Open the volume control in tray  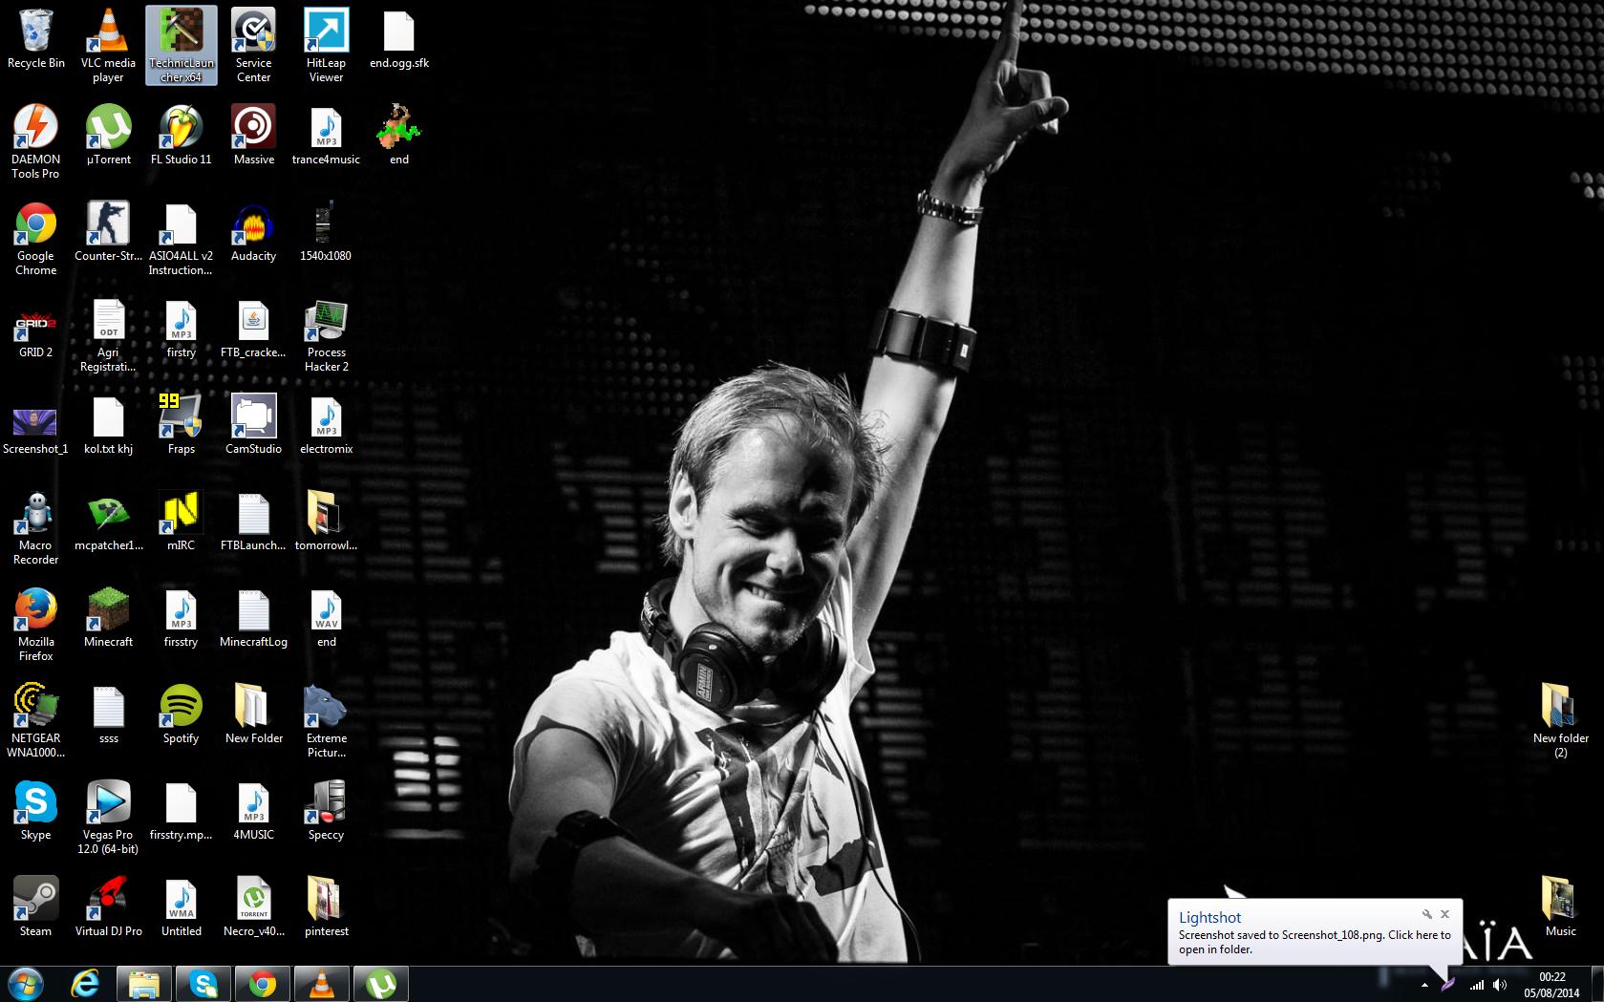click(1500, 985)
